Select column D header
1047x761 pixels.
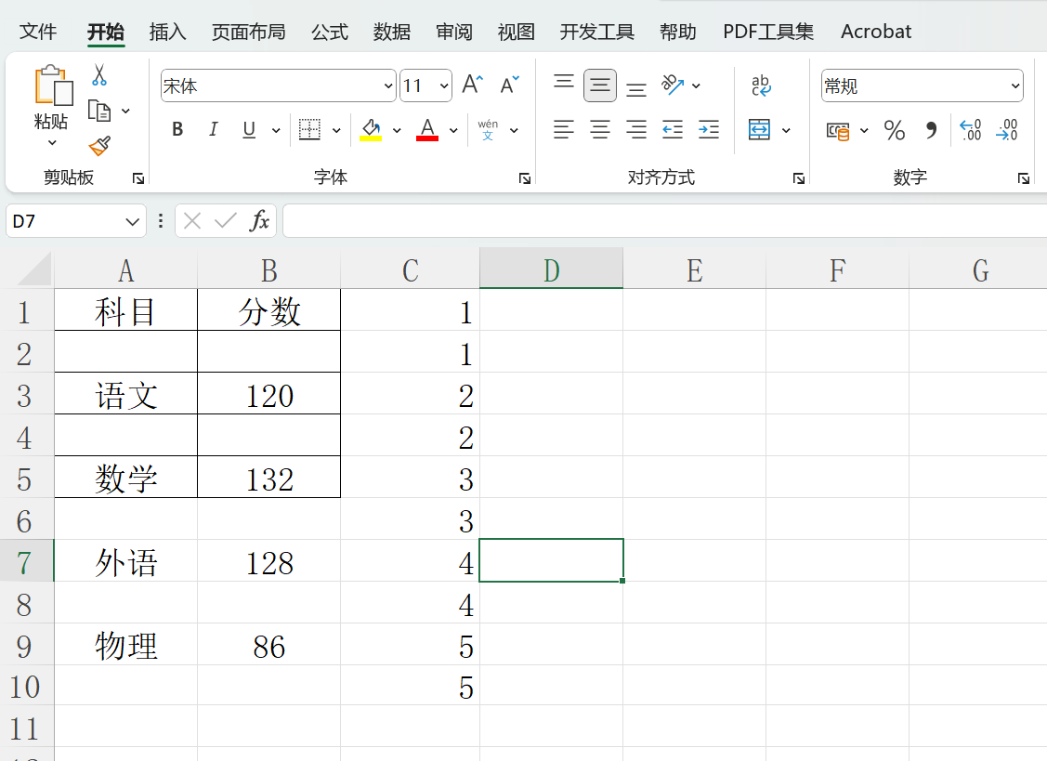click(552, 269)
